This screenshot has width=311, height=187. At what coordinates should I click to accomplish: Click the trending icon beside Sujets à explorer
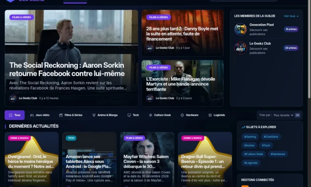point(243,127)
